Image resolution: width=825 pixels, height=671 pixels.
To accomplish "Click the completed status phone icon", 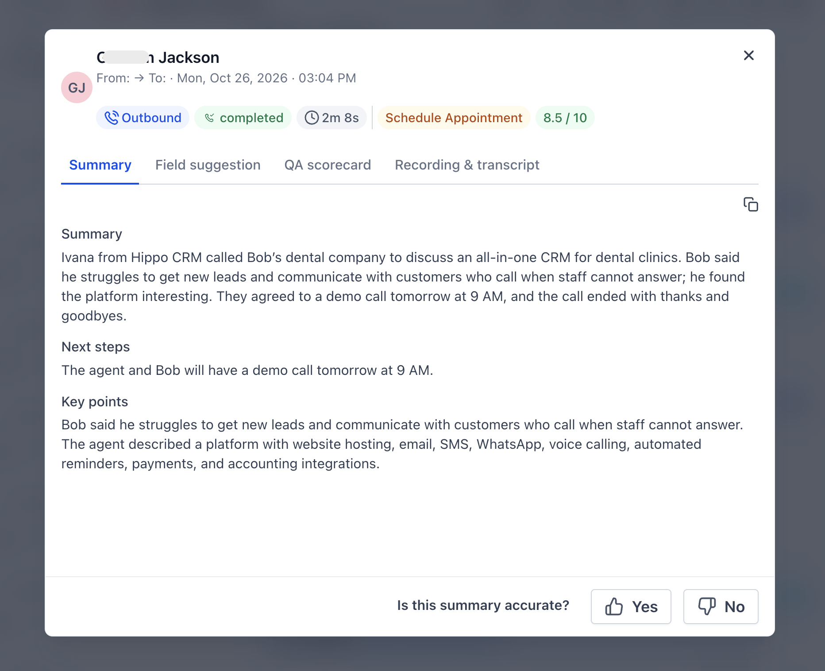I will tap(209, 118).
